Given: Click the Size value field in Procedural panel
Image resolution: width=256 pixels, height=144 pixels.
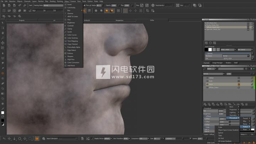Looking at the screenshot, I should click(221, 111).
